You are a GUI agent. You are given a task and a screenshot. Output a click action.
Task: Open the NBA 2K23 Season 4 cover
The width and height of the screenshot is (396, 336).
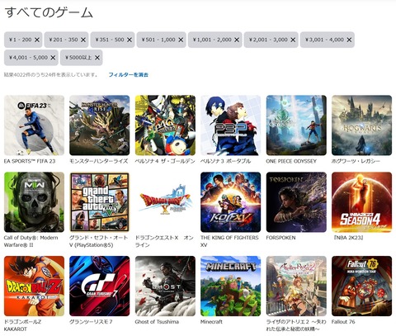[362, 202]
